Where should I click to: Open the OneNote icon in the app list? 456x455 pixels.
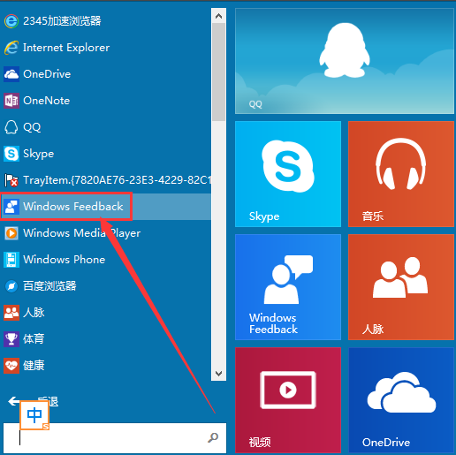(x=11, y=101)
